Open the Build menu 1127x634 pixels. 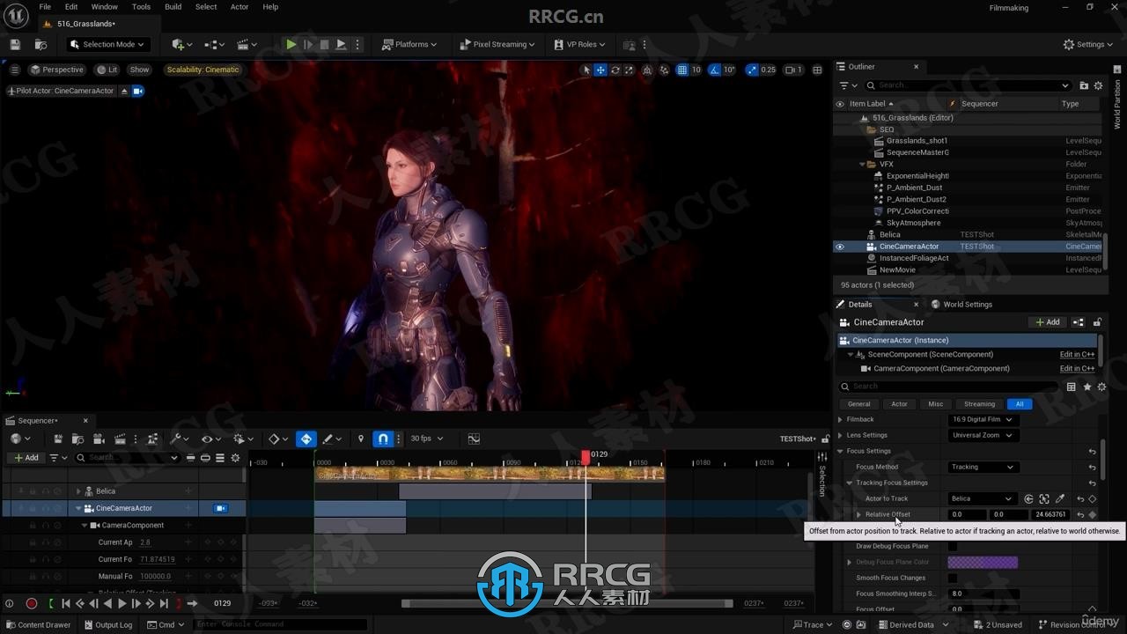[x=173, y=7]
